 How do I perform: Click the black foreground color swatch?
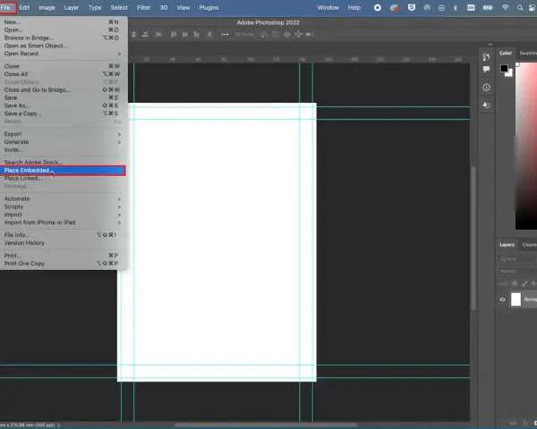coord(504,68)
